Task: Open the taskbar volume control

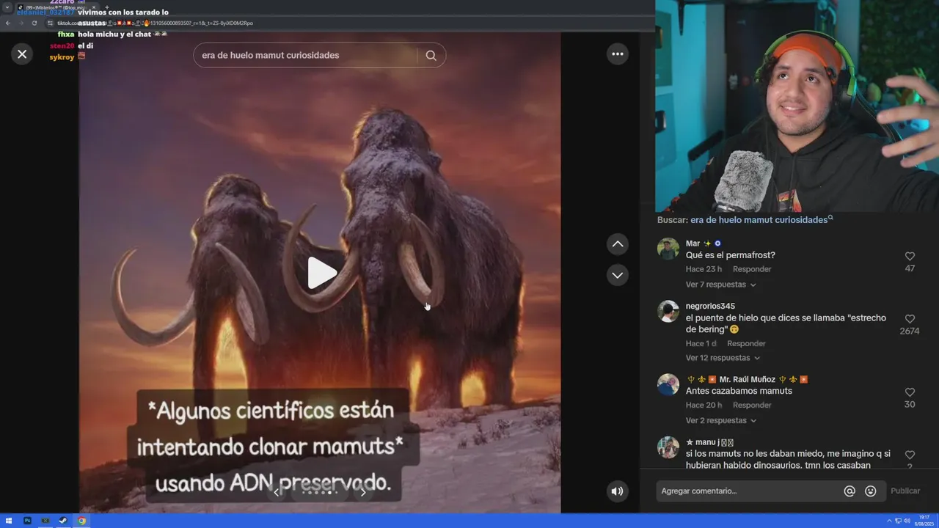Action: [907, 521]
